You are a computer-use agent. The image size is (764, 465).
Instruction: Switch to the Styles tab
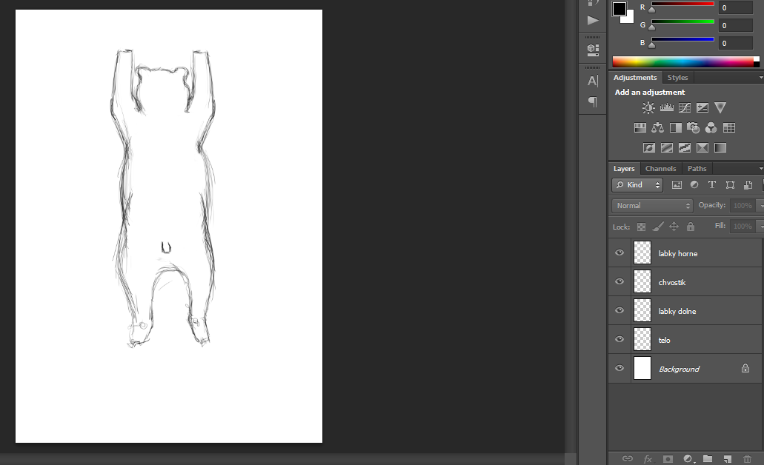[677, 78]
